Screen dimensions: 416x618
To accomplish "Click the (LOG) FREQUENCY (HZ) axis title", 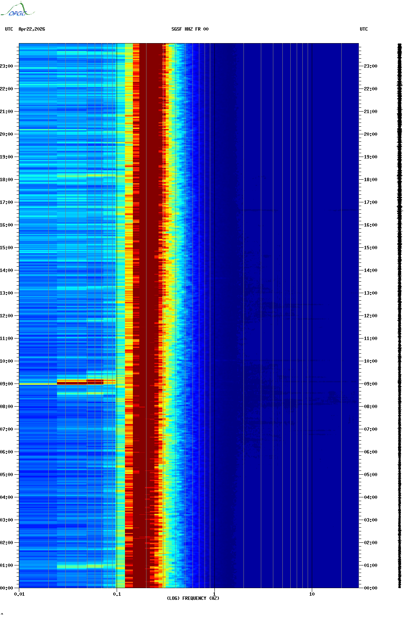I will coord(193,598).
